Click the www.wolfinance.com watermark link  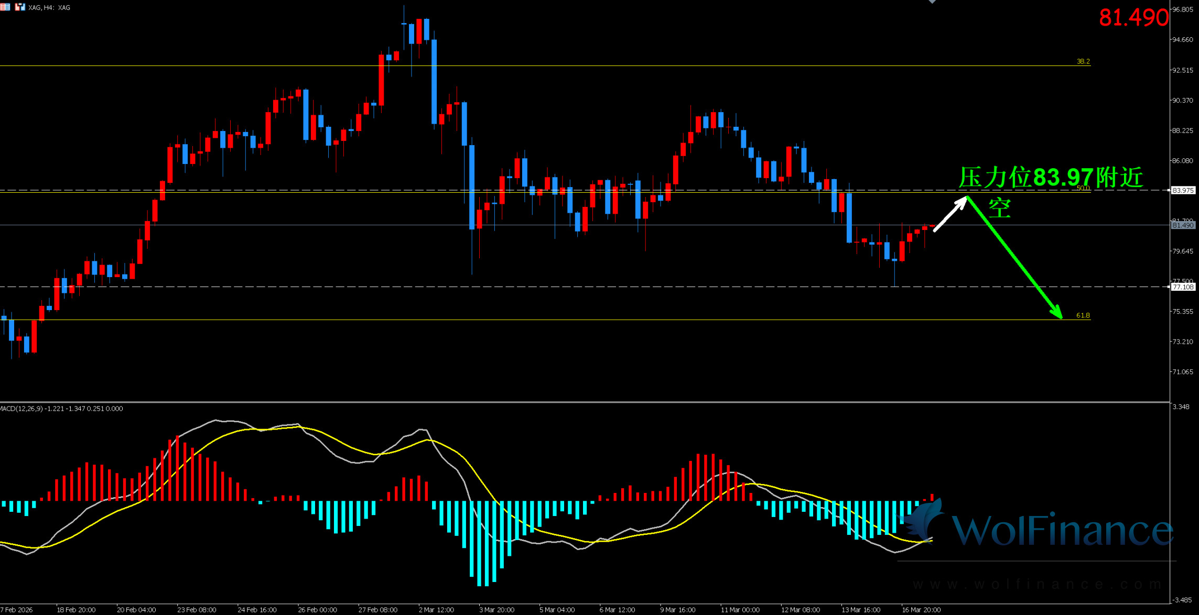[1036, 584]
